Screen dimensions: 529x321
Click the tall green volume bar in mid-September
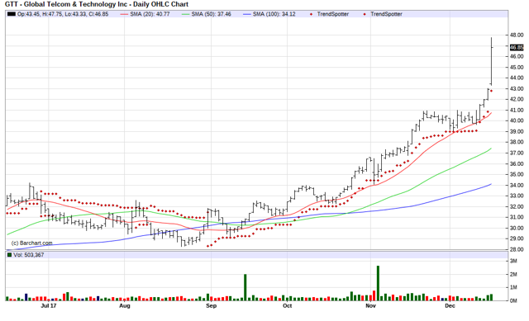[x=245, y=287]
